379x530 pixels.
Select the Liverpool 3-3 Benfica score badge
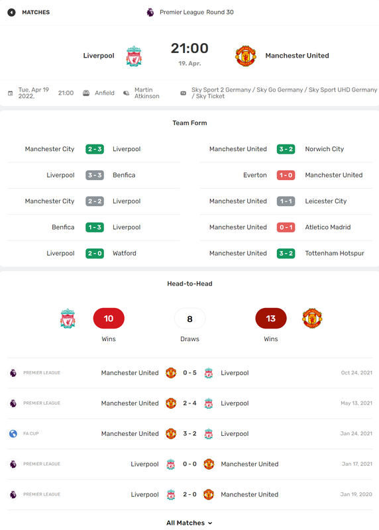(x=95, y=175)
